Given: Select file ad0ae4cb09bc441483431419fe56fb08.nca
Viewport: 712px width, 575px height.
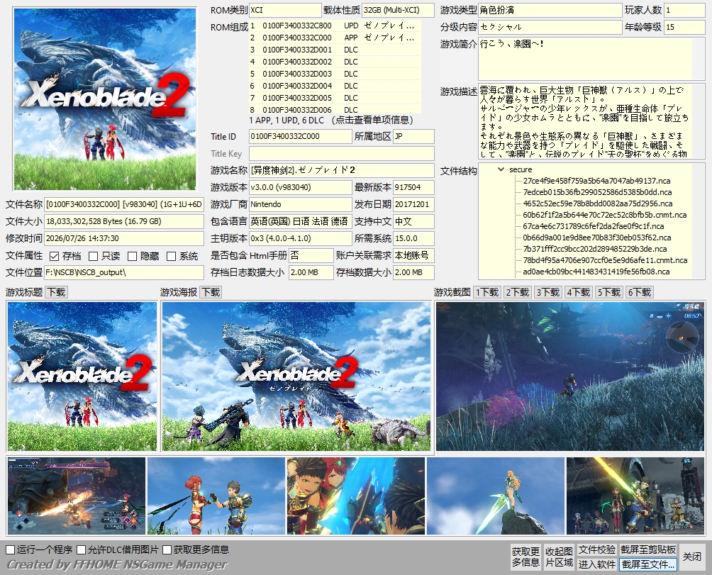Looking at the screenshot, I should point(596,272).
